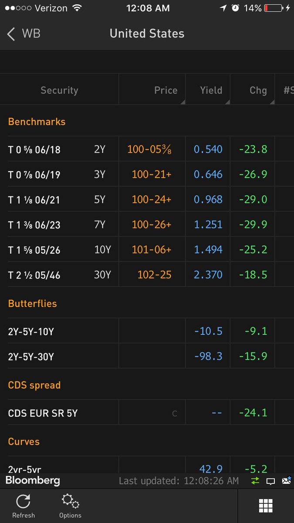Screen dimensions: 294x523
Task: Select the CDS spread section heading
Action: (34, 385)
